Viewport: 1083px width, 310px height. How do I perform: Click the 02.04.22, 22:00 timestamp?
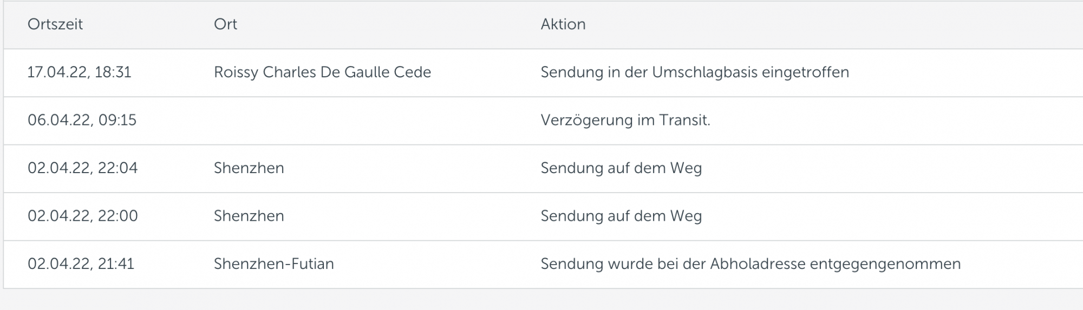pos(82,216)
